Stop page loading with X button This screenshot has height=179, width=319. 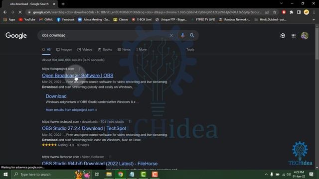20,12
